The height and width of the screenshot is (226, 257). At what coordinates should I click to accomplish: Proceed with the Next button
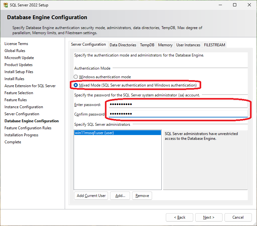click(x=209, y=217)
